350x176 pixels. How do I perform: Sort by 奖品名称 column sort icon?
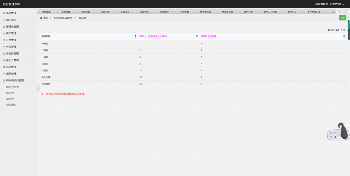(x=136, y=36)
